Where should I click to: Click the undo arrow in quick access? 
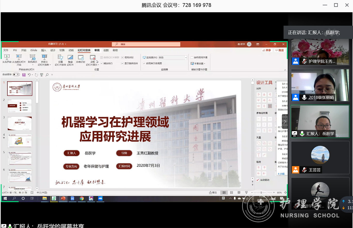29,75
